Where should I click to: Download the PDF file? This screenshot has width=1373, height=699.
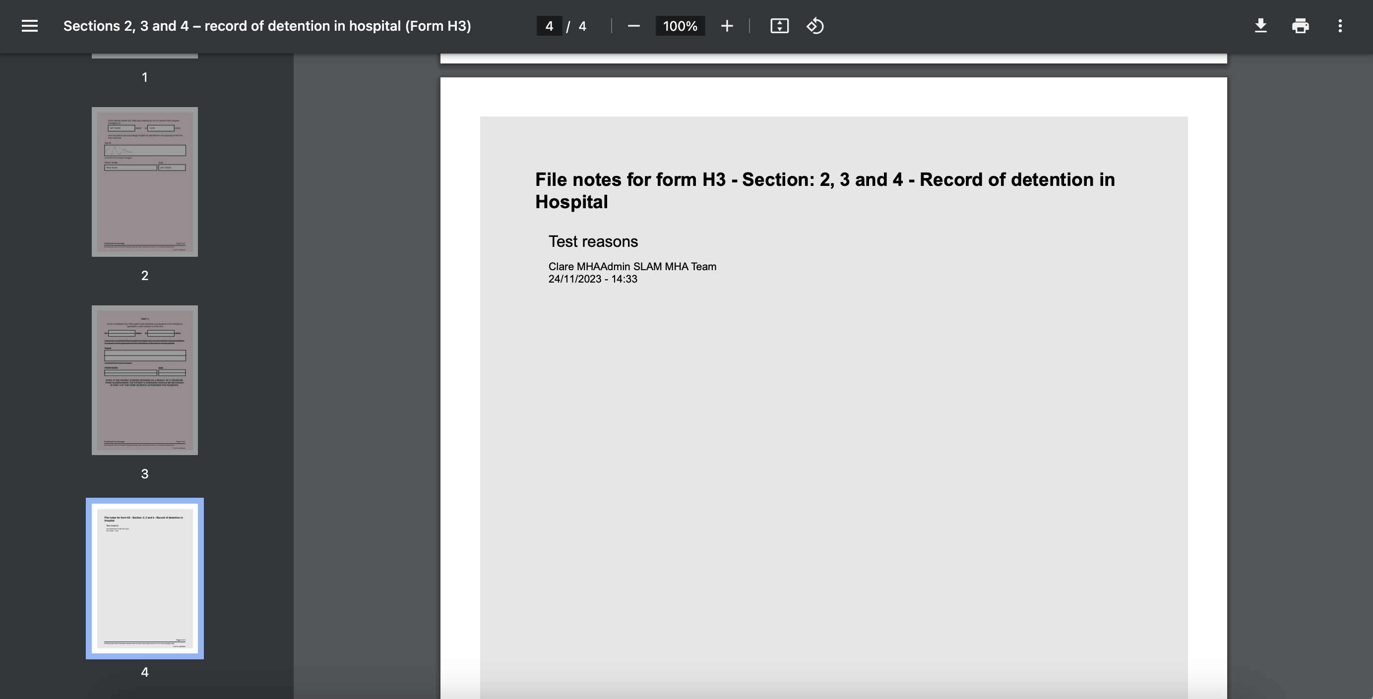pyautogui.click(x=1260, y=26)
